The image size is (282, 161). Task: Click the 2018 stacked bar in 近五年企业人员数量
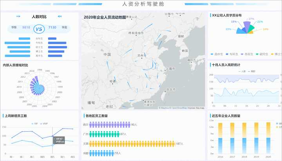pos(244,138)
